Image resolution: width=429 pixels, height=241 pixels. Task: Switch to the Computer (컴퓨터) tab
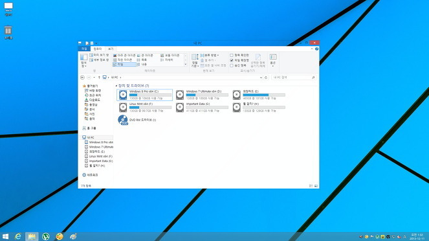click(98, 49)
